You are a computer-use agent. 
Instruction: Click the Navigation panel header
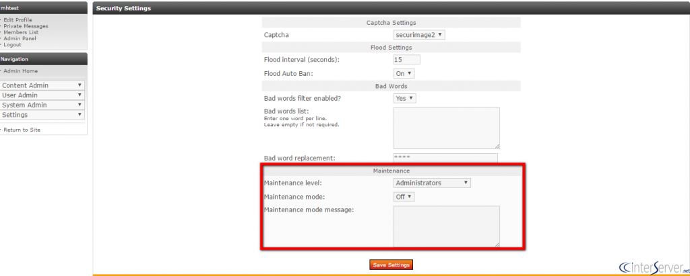click(x=44, y=59)
